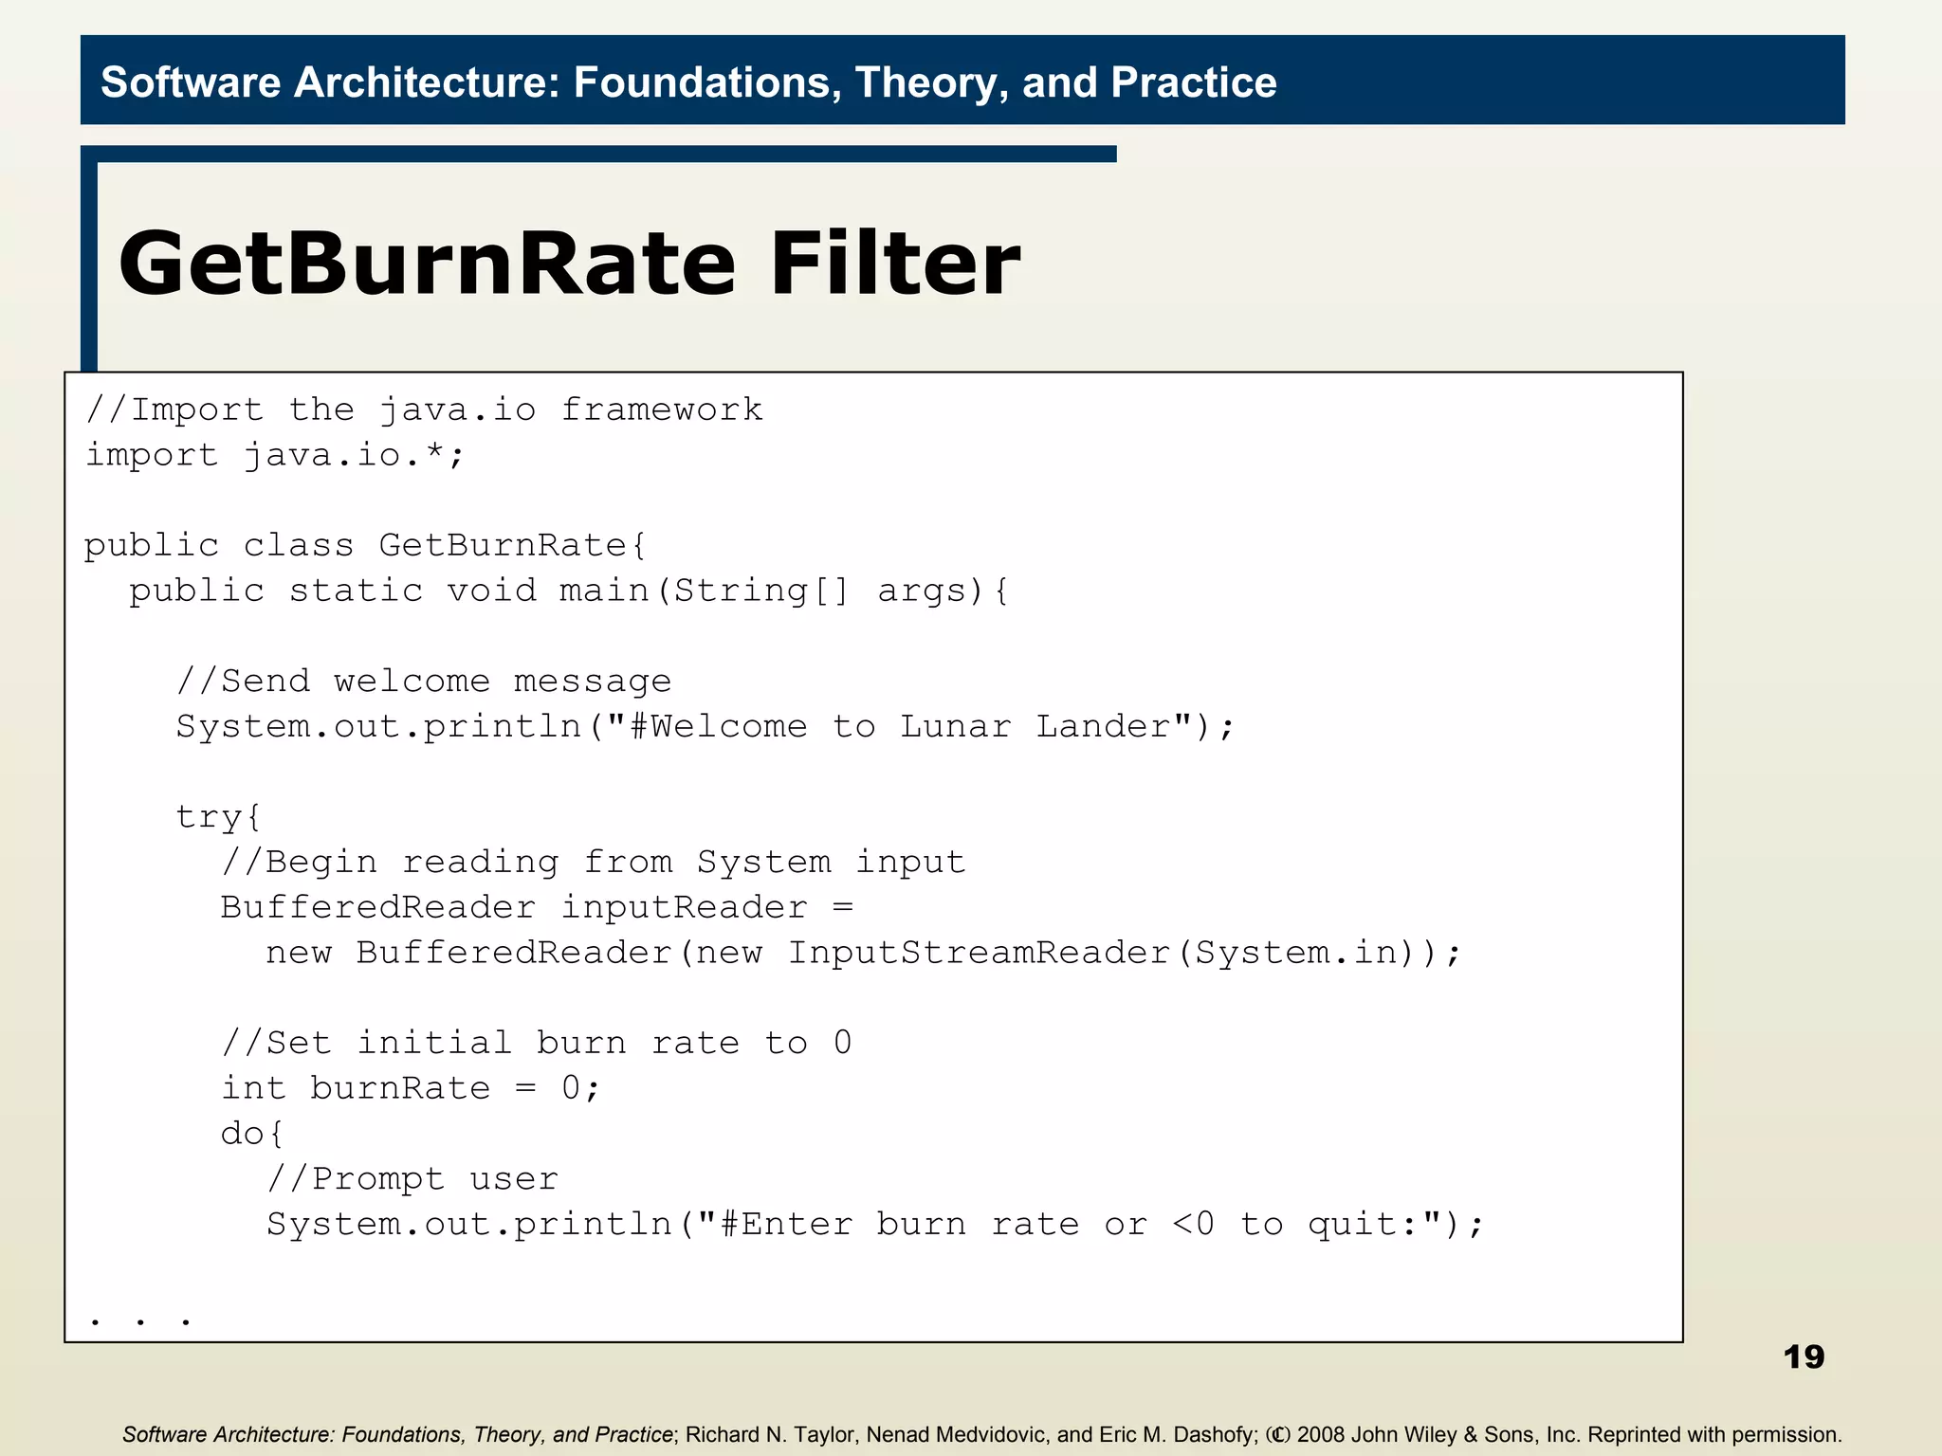The width and height of the screenshot is (1942, 1456).
Task: Click the ellipsis '. . .' at code bottom
Action: point(140,1319)
